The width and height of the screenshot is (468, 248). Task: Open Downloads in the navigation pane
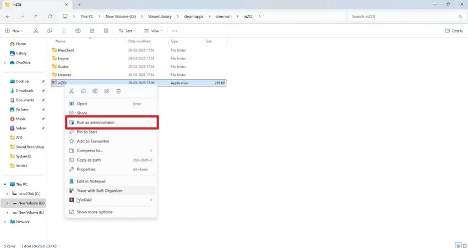coord(24,91)
